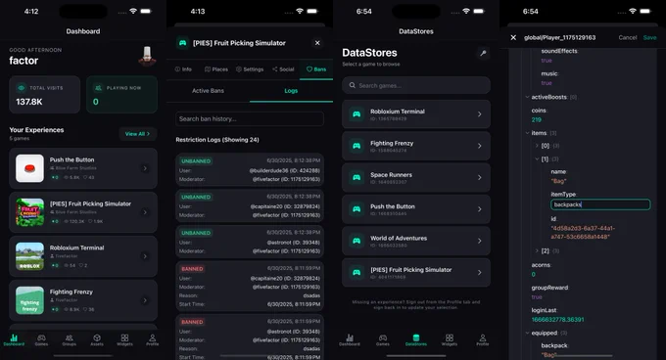Open [PIES] Fruit Picking Simulator in DataStores list

(x=416, y=272)
